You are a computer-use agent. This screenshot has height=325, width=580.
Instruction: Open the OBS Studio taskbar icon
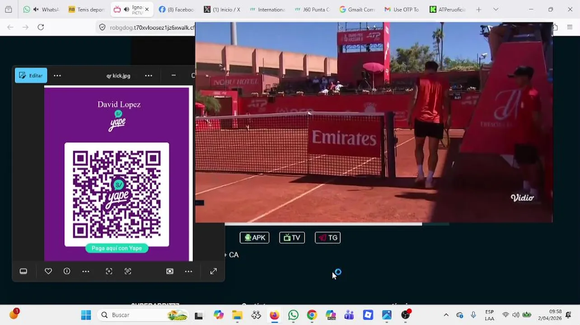406,315
